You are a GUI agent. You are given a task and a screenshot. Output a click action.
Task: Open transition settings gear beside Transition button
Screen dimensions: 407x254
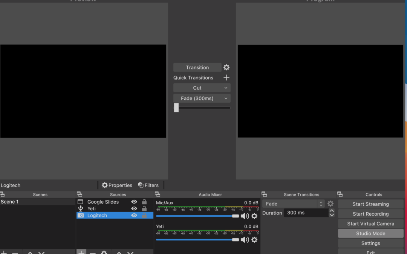point(226,67)
